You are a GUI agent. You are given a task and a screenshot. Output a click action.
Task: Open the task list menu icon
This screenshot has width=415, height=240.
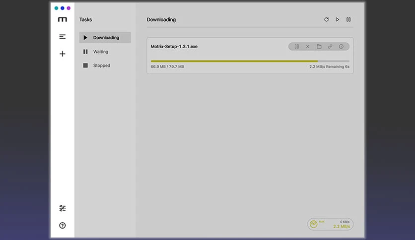pyautogui.click(x=63, y=37)
